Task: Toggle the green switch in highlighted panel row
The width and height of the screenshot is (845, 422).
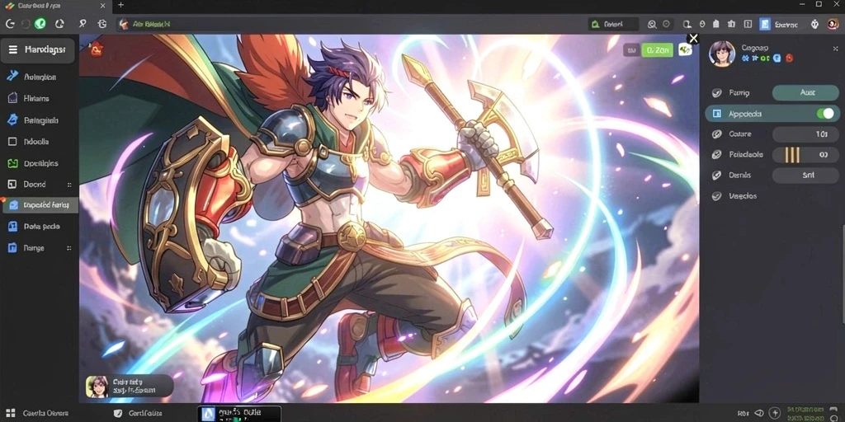Action: tap(825, 114)
